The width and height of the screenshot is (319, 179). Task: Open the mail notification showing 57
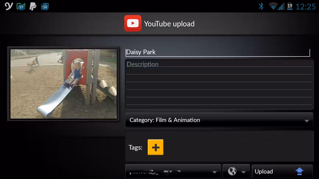coord(21,7)
